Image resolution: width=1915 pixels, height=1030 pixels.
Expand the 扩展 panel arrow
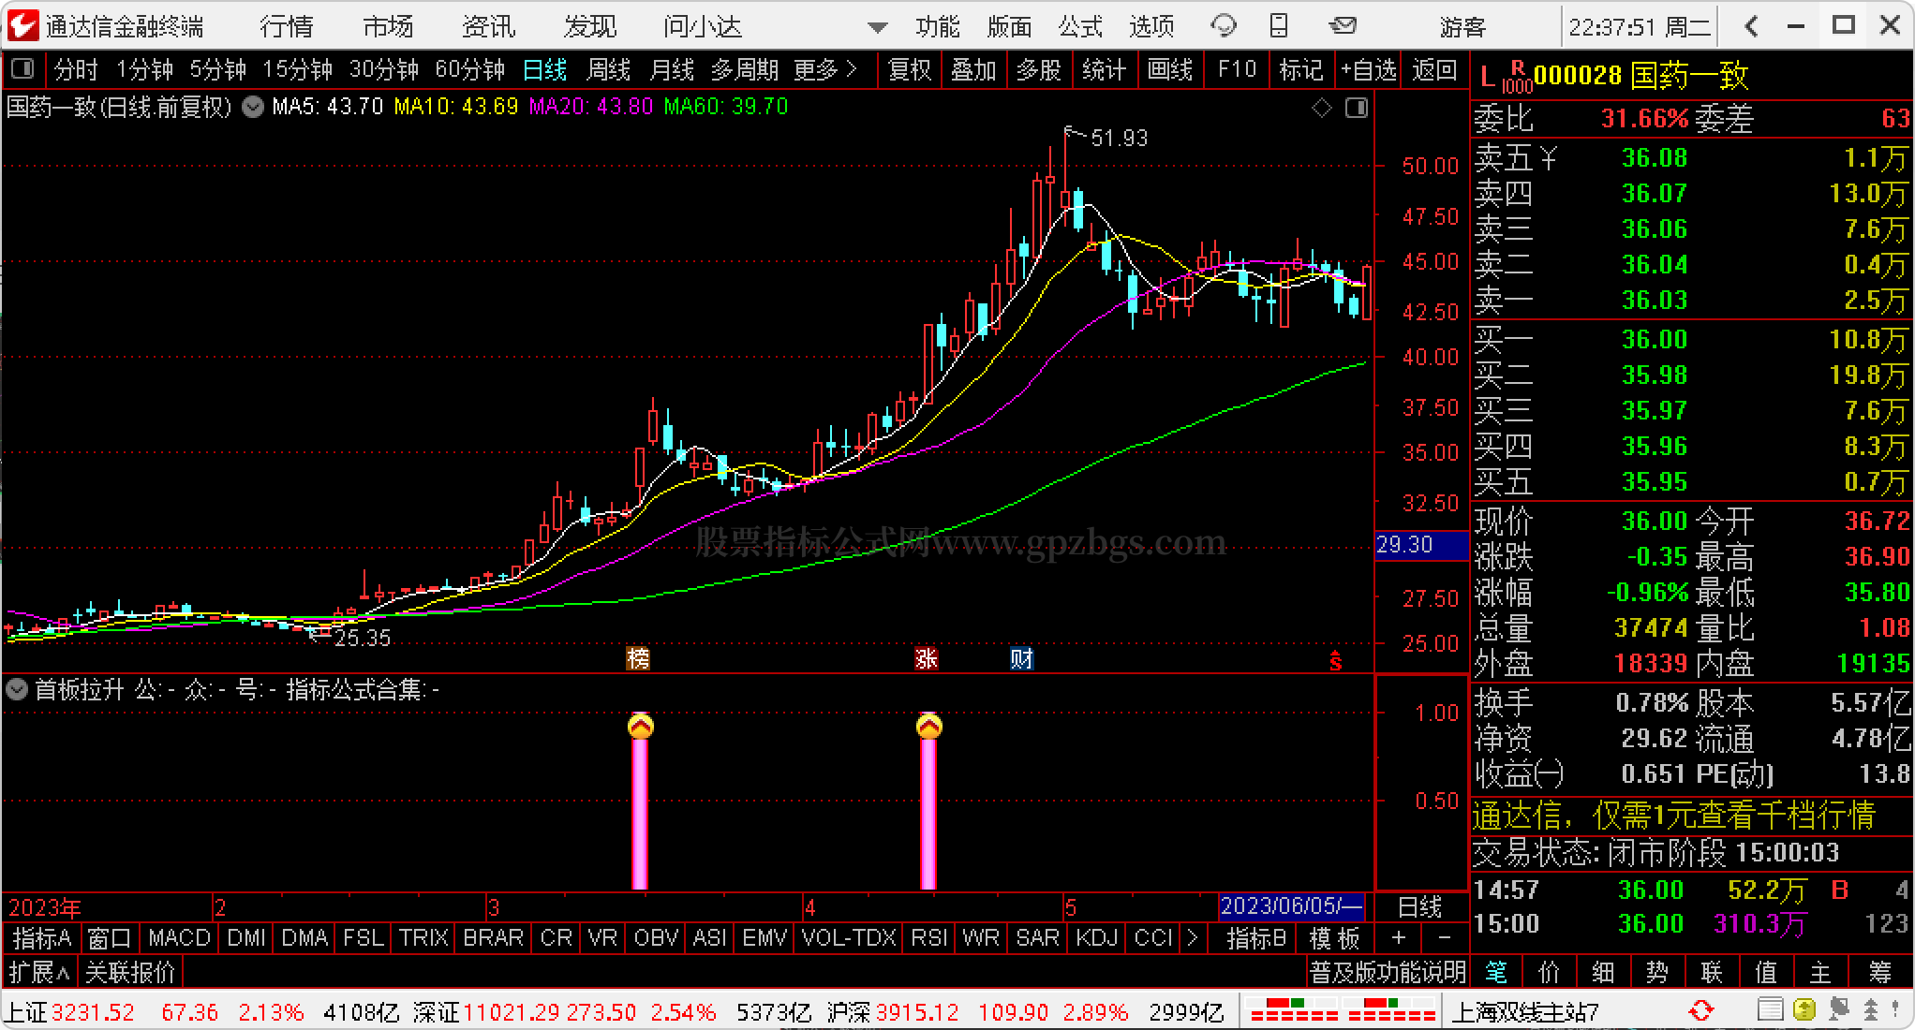[x=39, y=972]
